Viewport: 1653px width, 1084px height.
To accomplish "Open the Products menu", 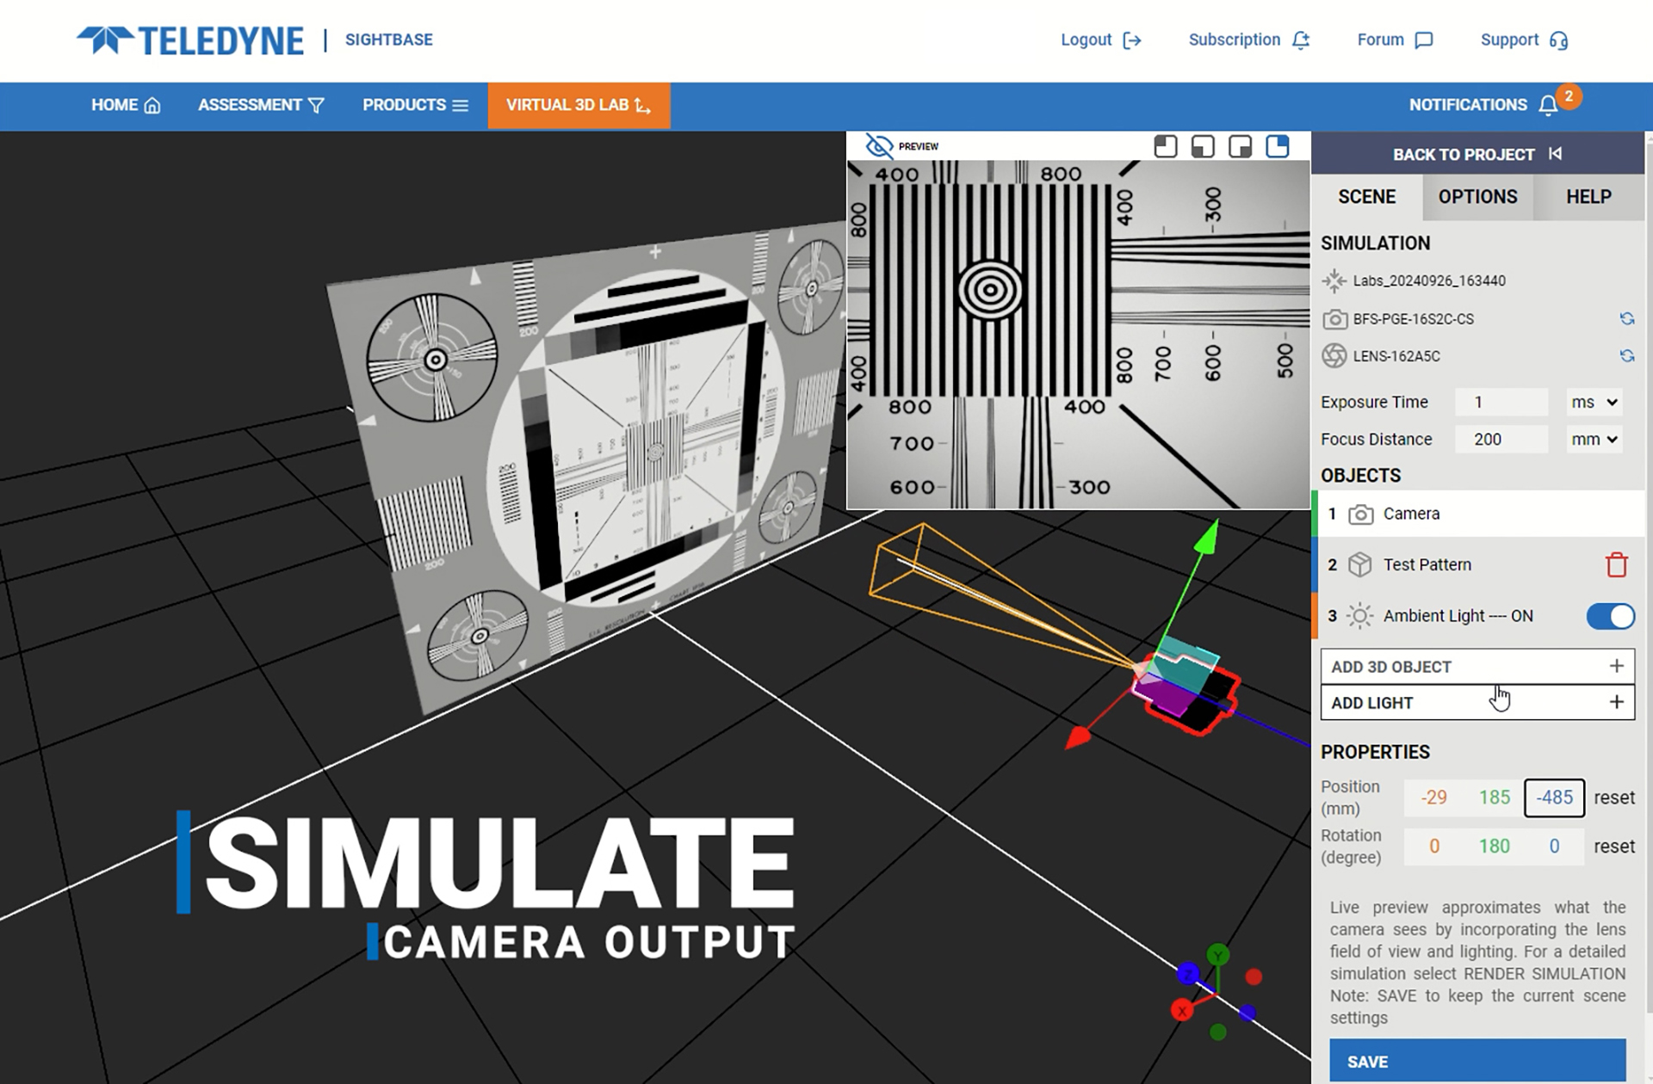I will tap(414, 105).
